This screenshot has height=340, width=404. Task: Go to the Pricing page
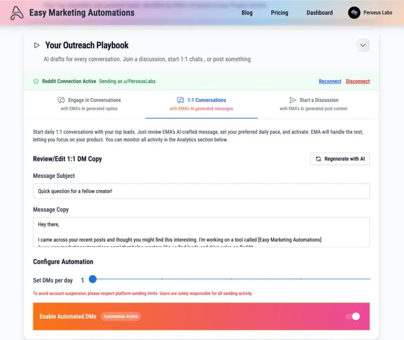point(279,13)
